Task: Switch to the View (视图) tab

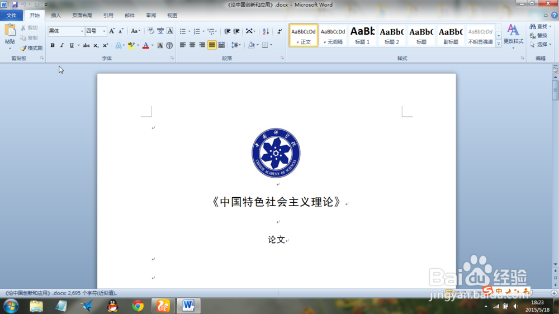Action: [x=172, y=15]
